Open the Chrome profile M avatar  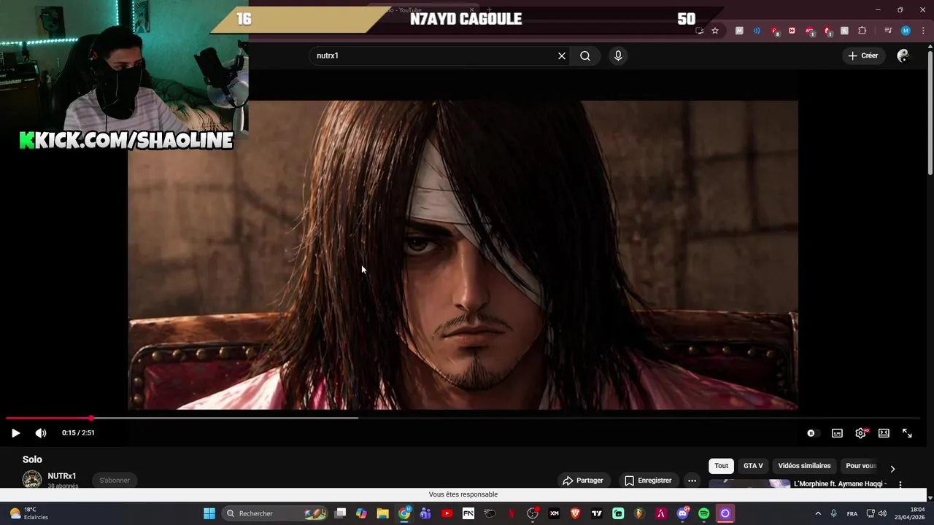(x=906, y=31)
